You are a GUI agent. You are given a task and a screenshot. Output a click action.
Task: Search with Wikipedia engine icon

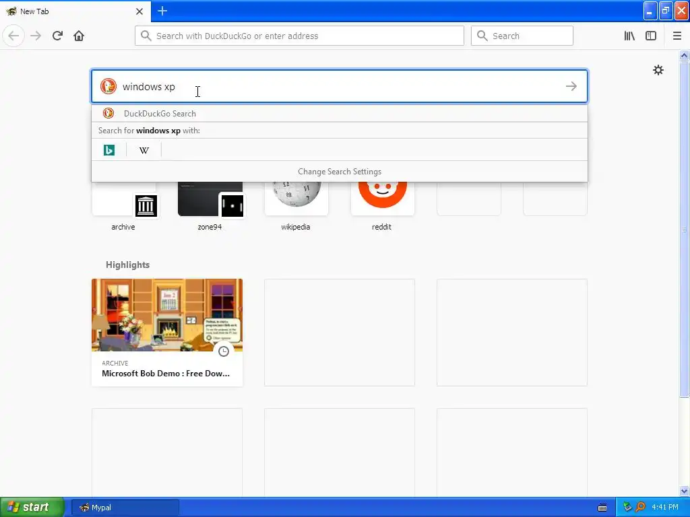(144, 150)
